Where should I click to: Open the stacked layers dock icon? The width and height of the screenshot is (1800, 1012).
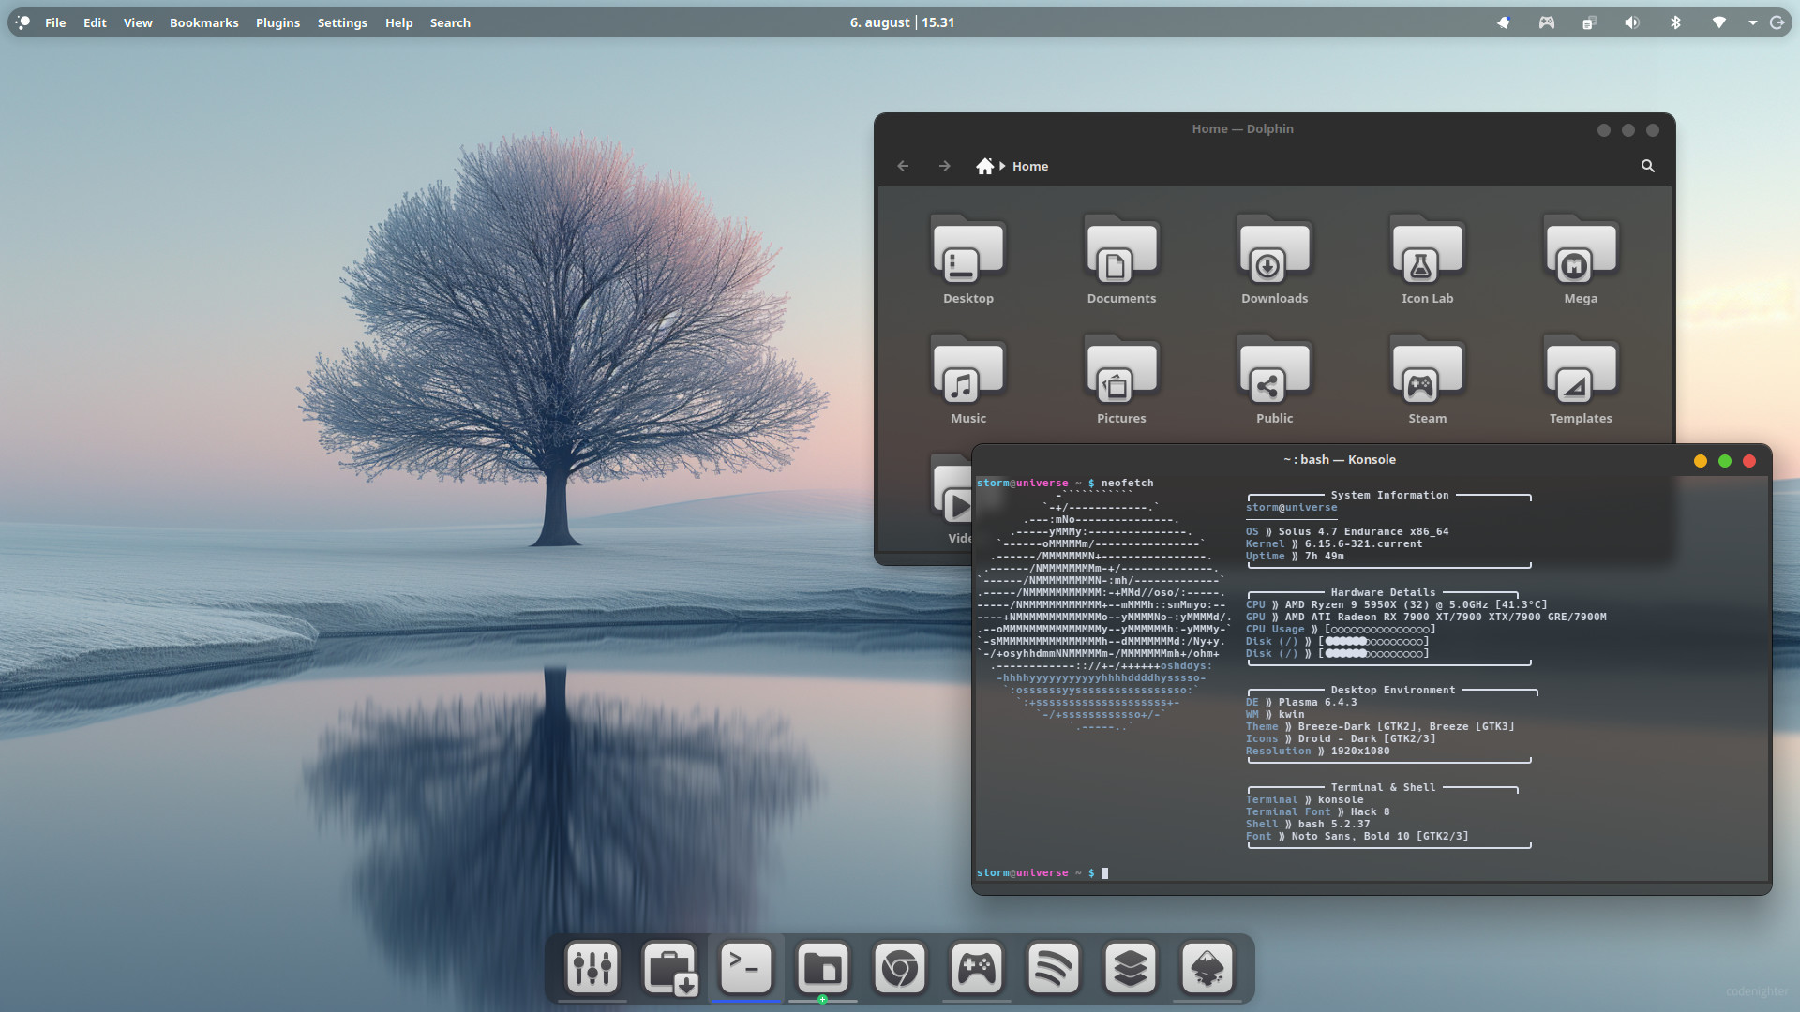[x=1131, y=968]
